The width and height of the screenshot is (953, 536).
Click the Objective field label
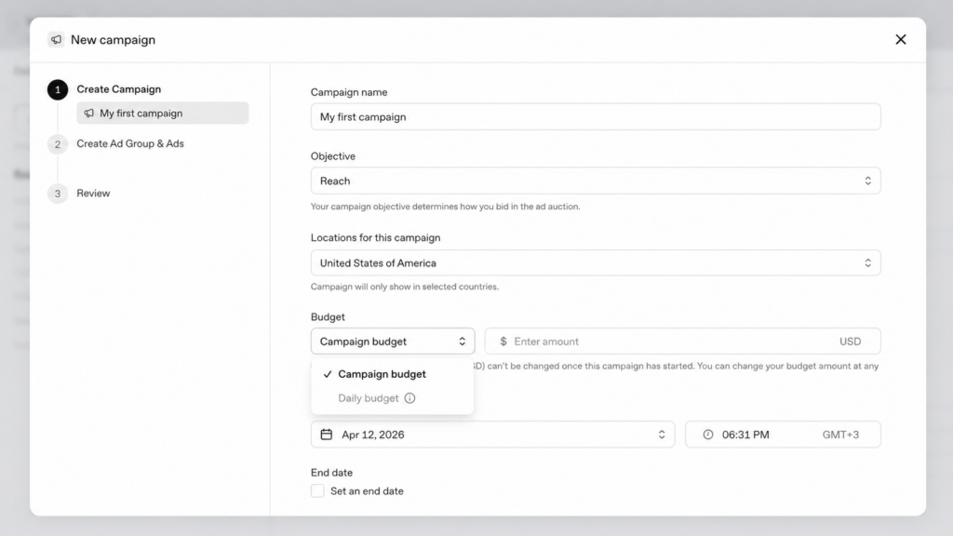tap(333, 156)
